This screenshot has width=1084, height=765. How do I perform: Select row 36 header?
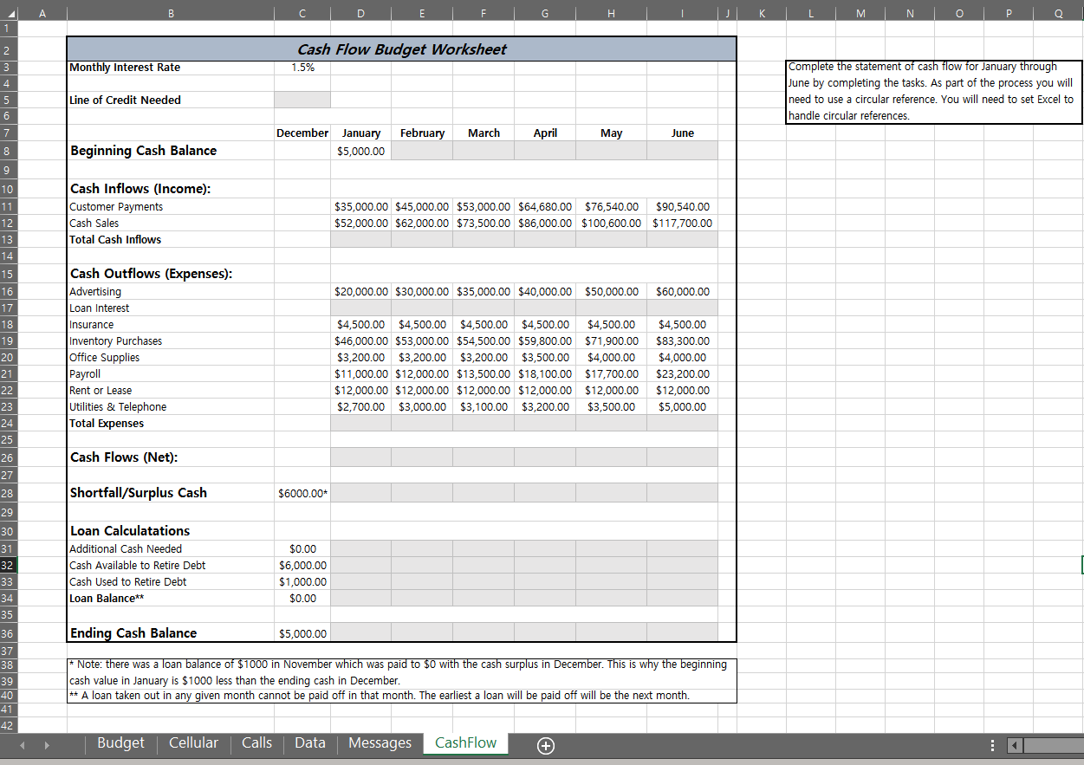coord(8,633)
